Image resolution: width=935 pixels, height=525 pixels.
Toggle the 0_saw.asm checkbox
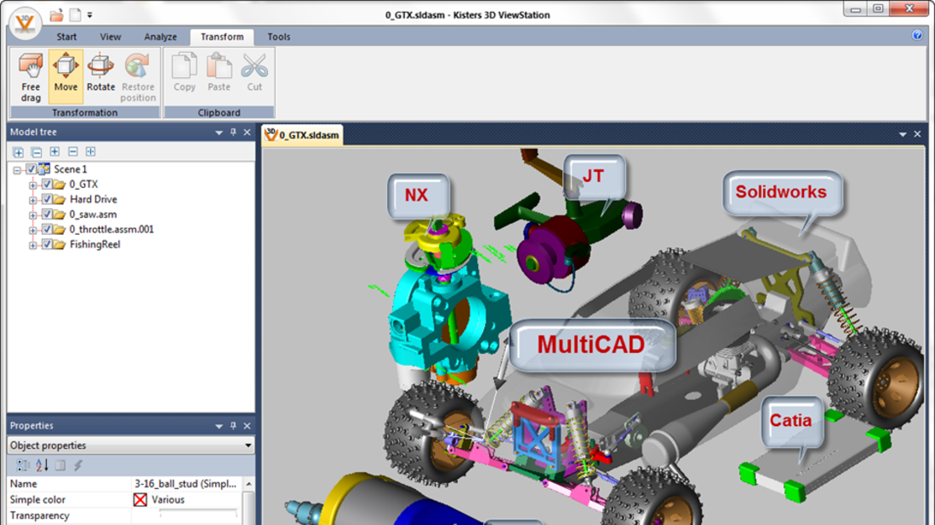46,215
